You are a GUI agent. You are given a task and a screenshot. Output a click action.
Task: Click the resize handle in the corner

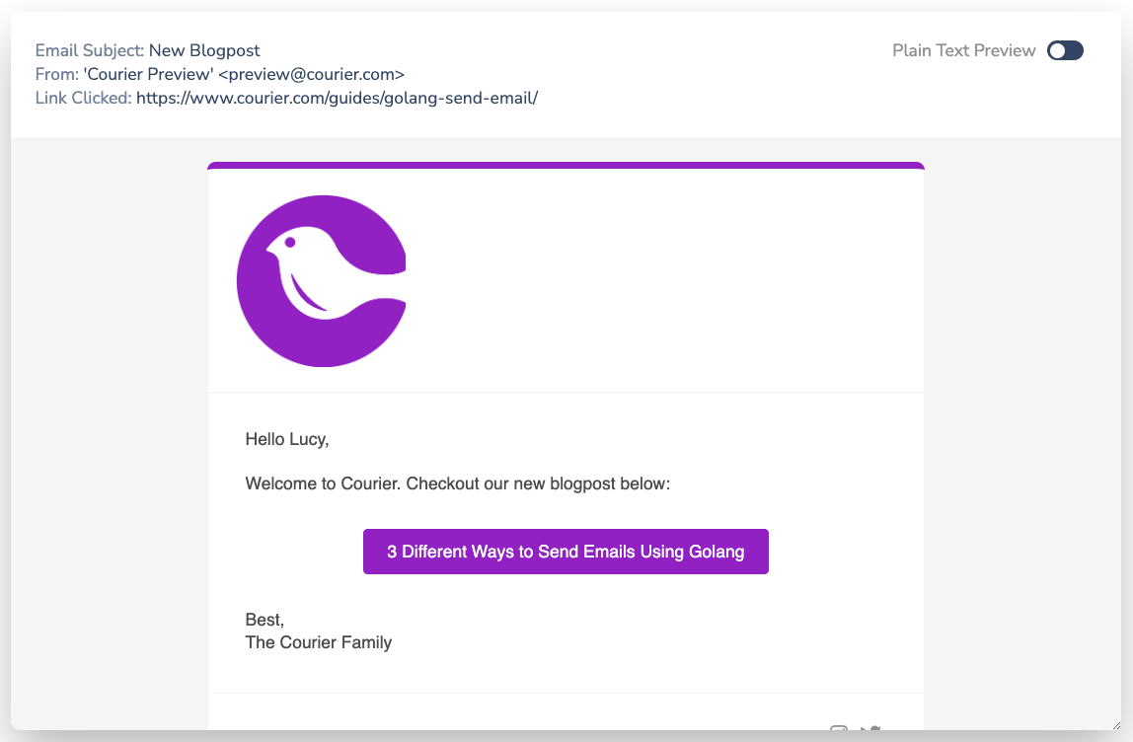pyautogui.click(x=1115, y=724)
